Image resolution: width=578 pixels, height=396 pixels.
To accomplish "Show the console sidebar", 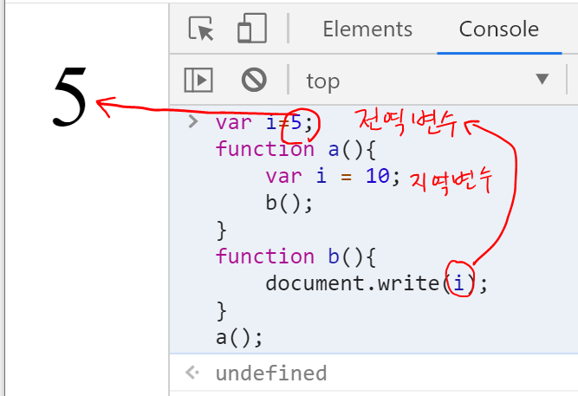I will click(x=198, y=80).
